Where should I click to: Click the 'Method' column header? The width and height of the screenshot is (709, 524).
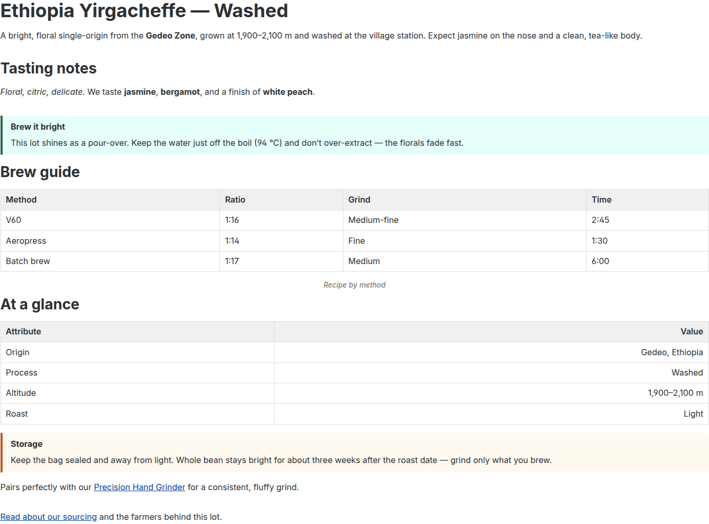point(110,199)
